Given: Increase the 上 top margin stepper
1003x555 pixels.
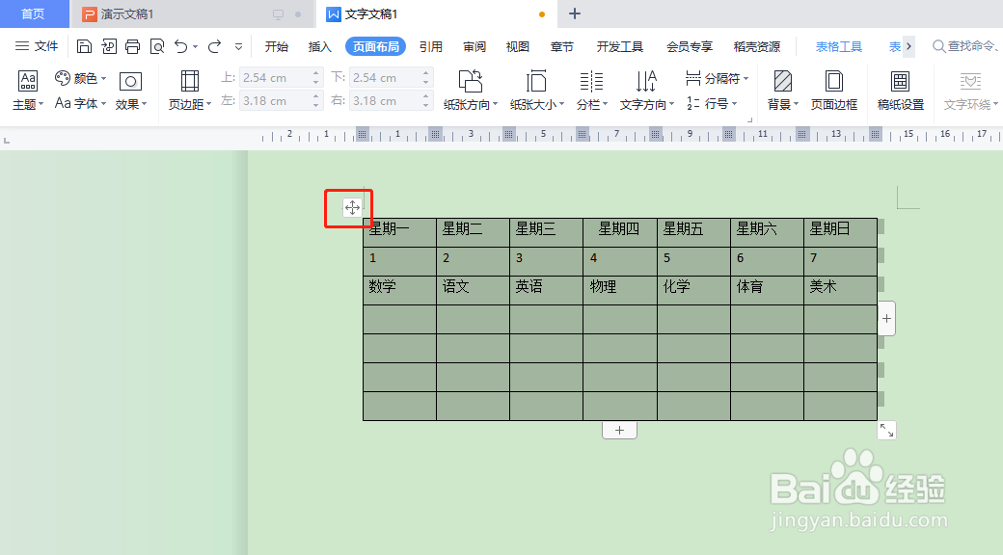Looking at the screenshot, I should [x=314, y=71].
